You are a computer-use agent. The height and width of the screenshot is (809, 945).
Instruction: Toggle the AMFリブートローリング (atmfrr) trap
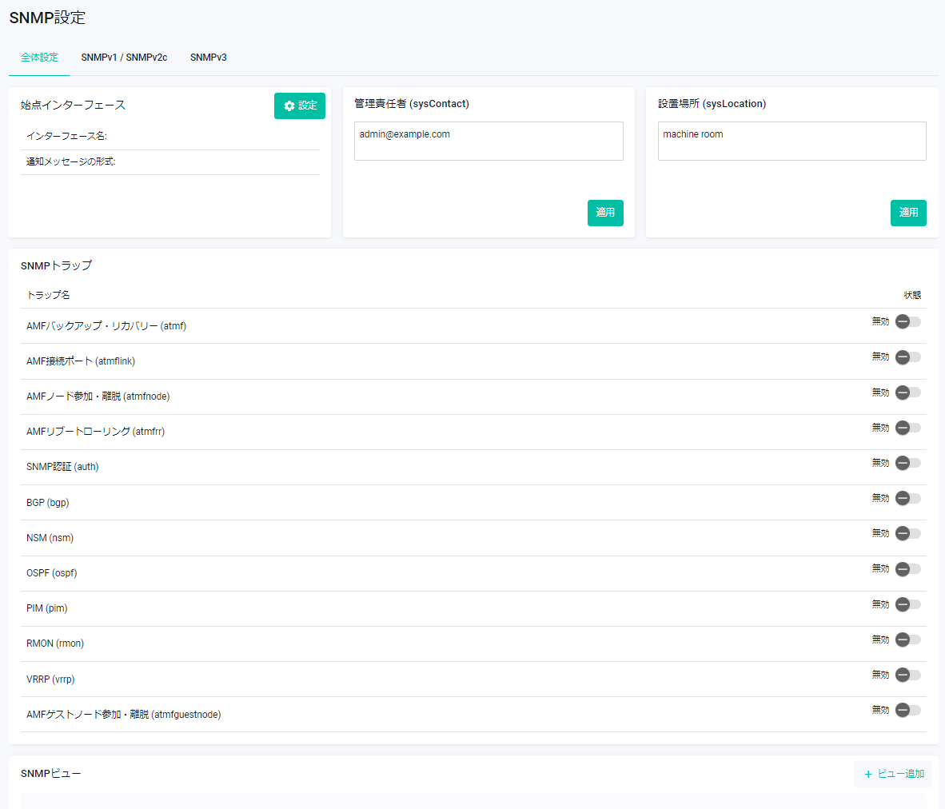pyautogui.click(x=907, y=428)
